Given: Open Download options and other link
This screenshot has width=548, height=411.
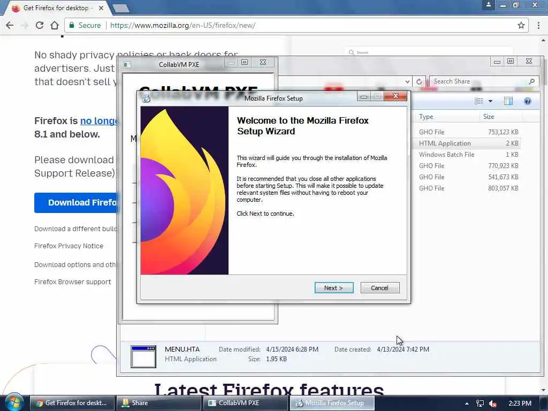Looking at the screenshot, I should click(75, 264).
